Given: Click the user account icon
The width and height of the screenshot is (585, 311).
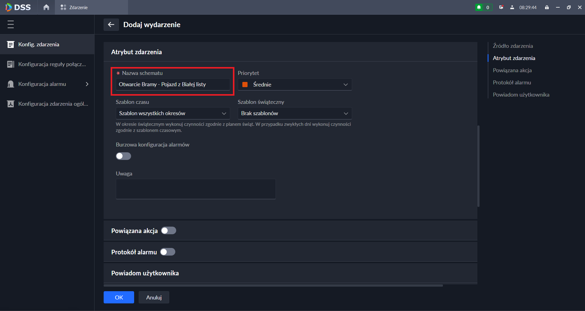Looking at the screenshot, I should pos(512,7).
